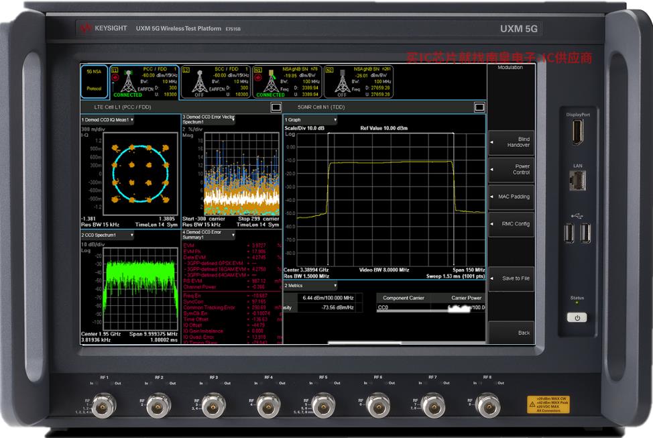Viewport: 653px width, 438px height.
Task: Select the L1 PCC / FDD cell tab
Action: pyautogui.click(x=145, y=82)
